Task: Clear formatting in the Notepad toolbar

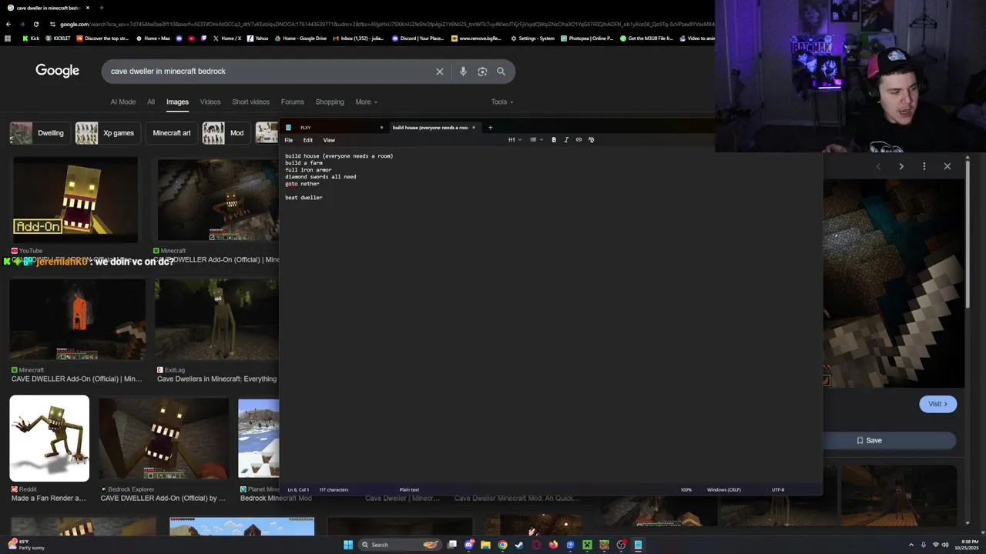Action: [591, 140]
